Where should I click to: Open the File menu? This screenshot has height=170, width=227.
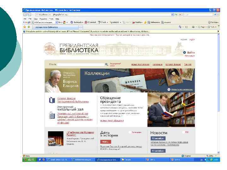[x=25, y=19]
